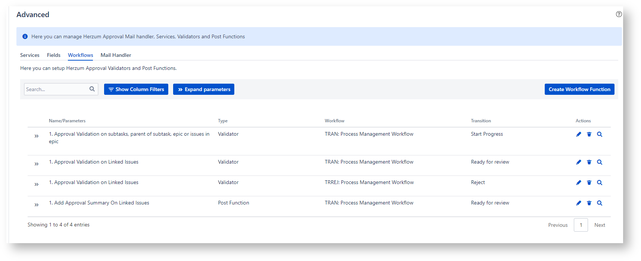641x261 pixels.
Task: Edit the Start Progress validator row
Action: coord(578,134)
